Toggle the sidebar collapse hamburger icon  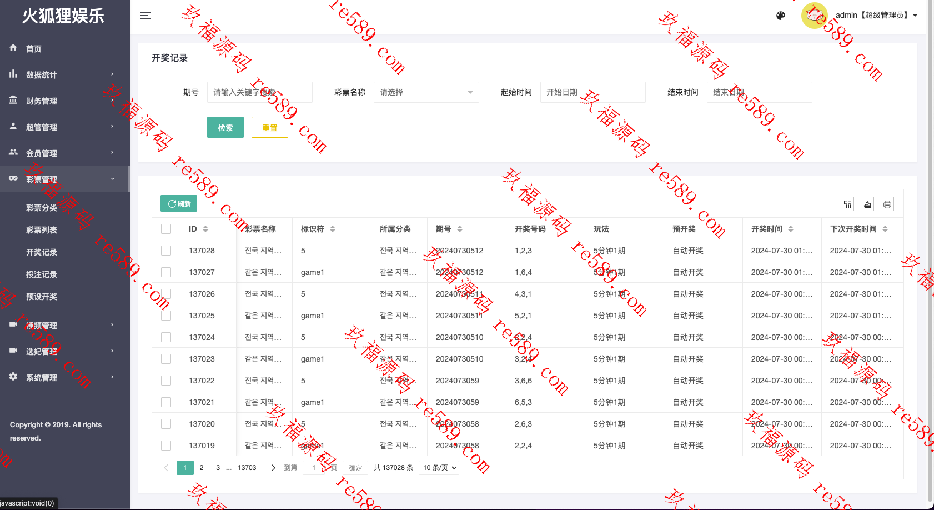click(x=145, y=16)
